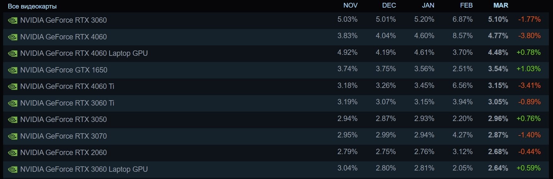Click the MAR column header

coord(501,5)
